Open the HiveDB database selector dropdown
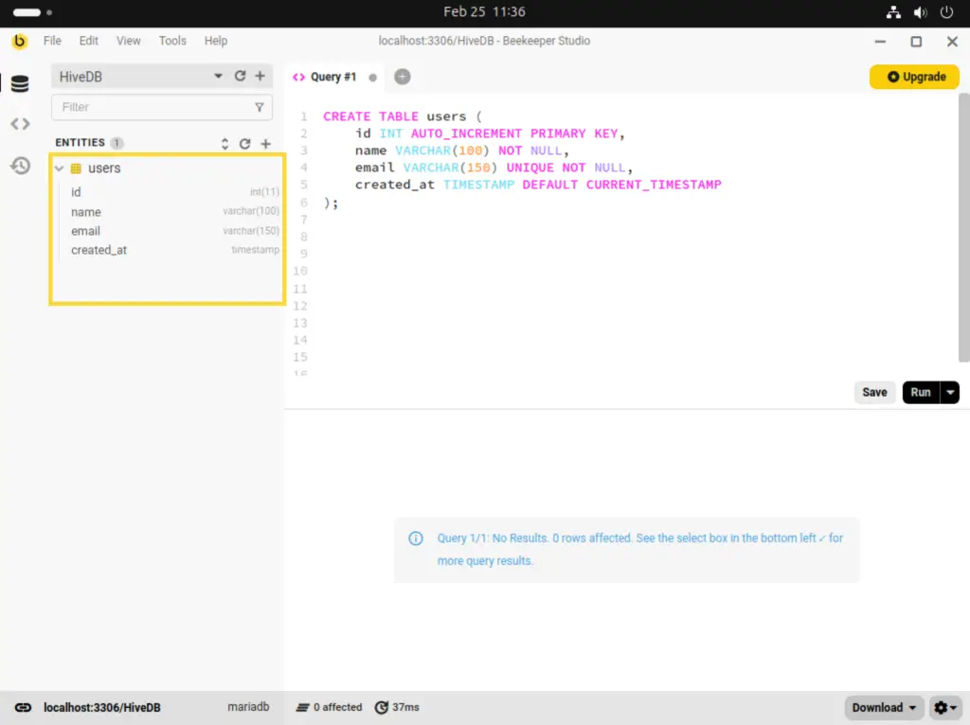Image resolution: width=970 pixels, height=725 pixels. pyautogui.click(x=219, y=76)
